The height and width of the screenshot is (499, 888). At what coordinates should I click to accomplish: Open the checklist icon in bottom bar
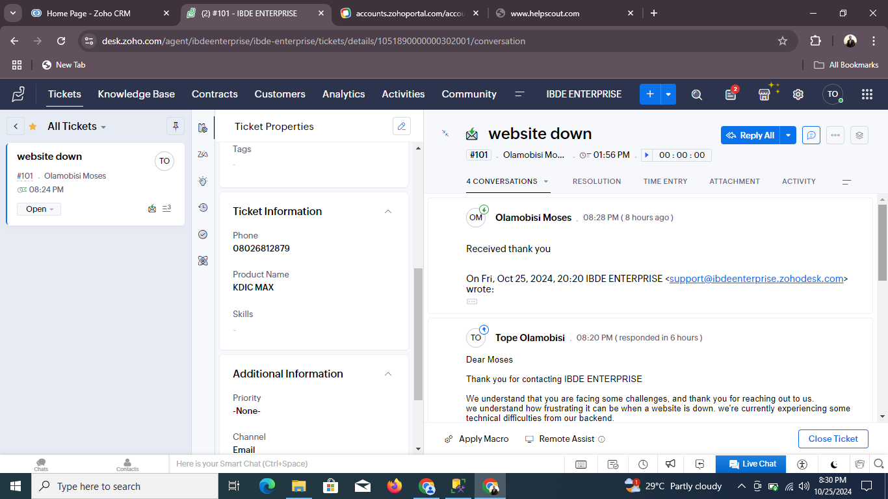[613, 464]
